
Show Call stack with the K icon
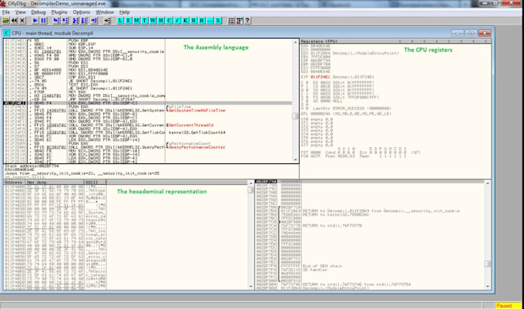pos(186,21)
